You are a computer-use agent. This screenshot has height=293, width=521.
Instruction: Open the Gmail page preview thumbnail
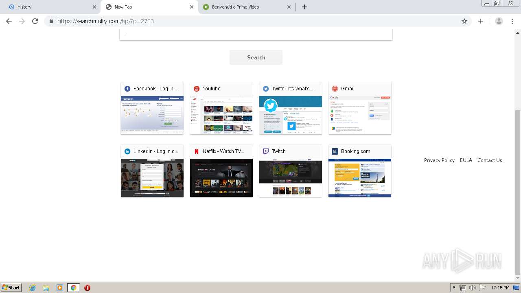point(360,115)
